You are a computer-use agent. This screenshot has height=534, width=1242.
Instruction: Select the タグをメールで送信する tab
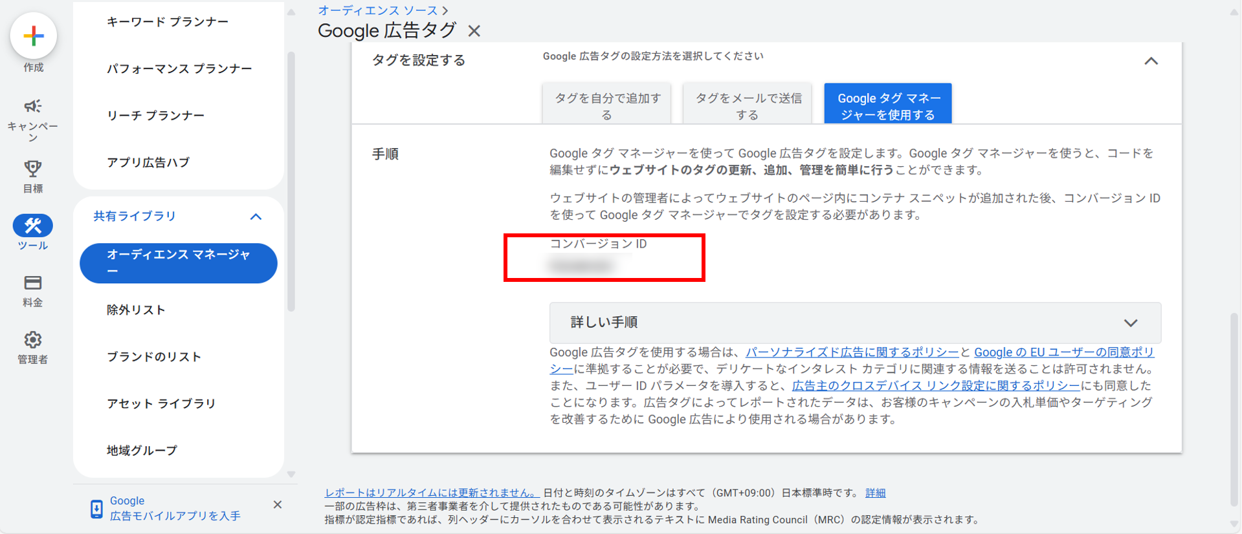click(748, 103)
